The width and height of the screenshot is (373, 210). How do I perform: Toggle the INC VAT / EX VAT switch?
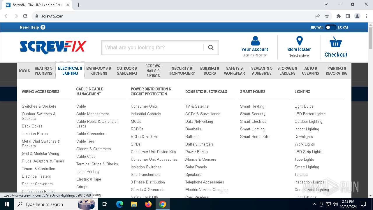pyautogui.click(x=330, y=27)
